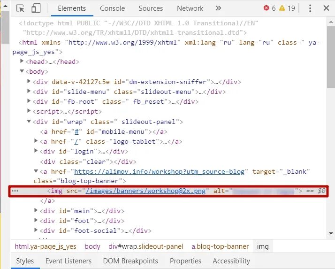The height and width of the screenshot is (269, 335).
Task: Toggle the device toolbar icon
Action: (x=36, y=8)
